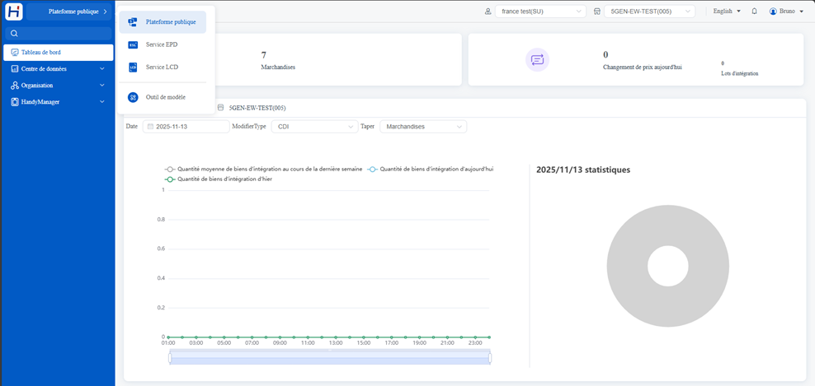Toggle the last week average legend
The width and height of the screenshot is (815, 386).
click(263, 170)
